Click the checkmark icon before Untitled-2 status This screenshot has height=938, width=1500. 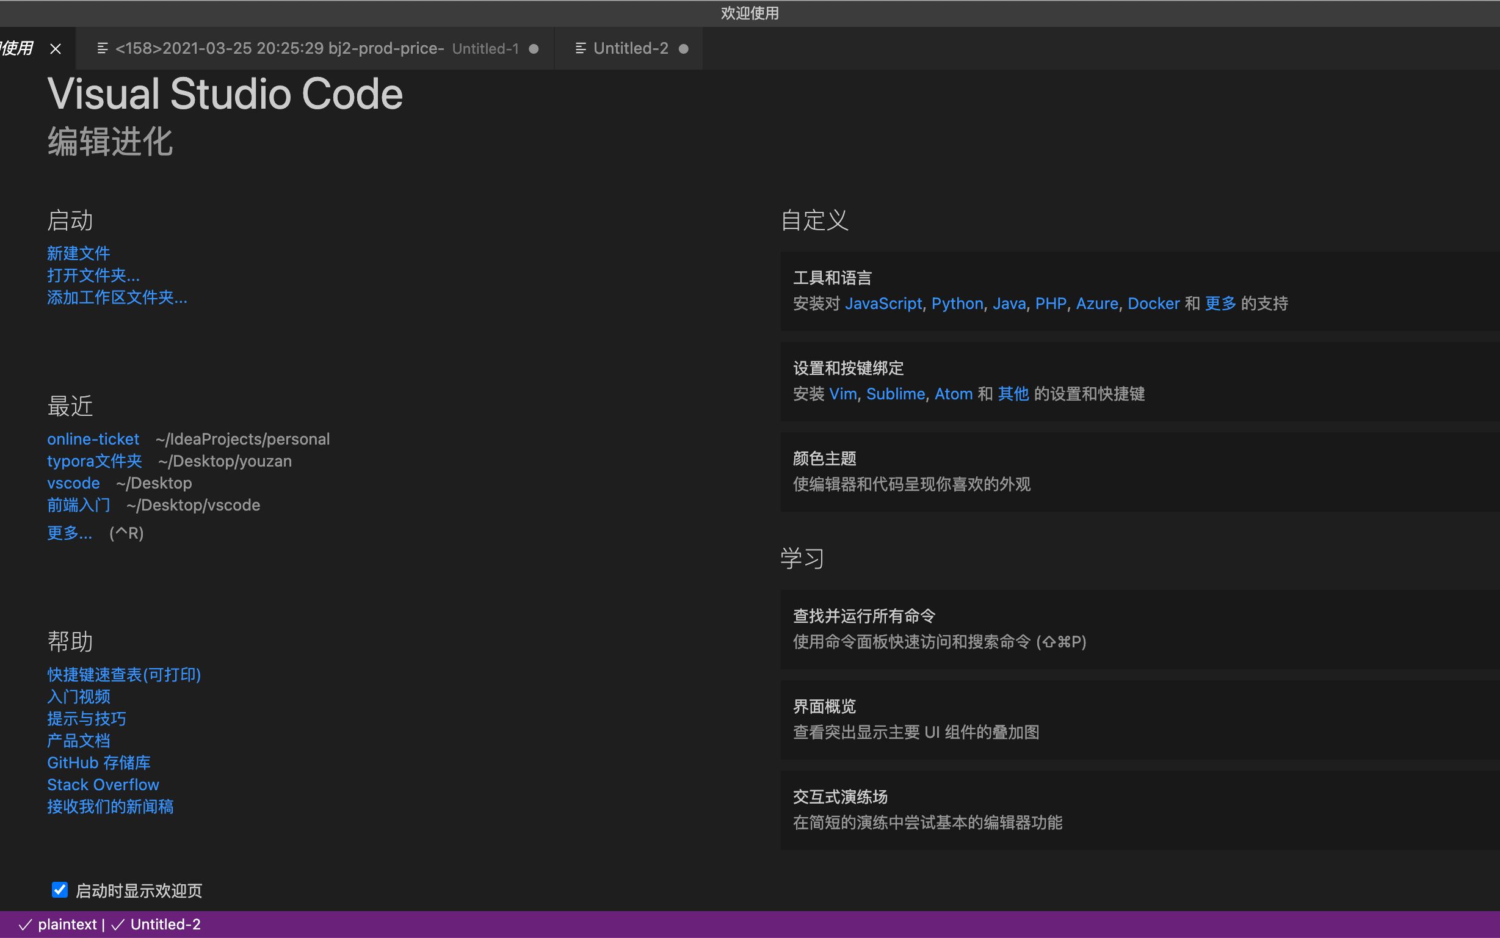[x=117, y=925]
